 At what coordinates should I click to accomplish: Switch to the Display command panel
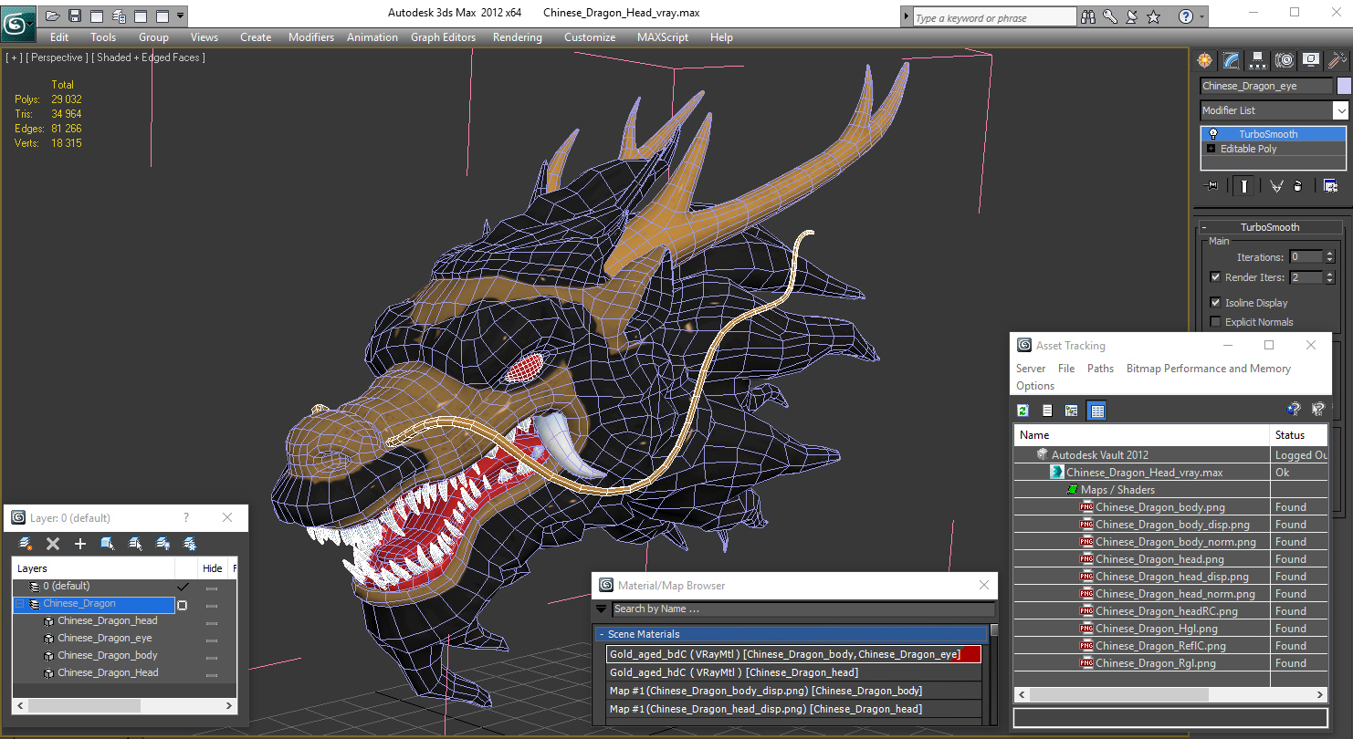1311,60
